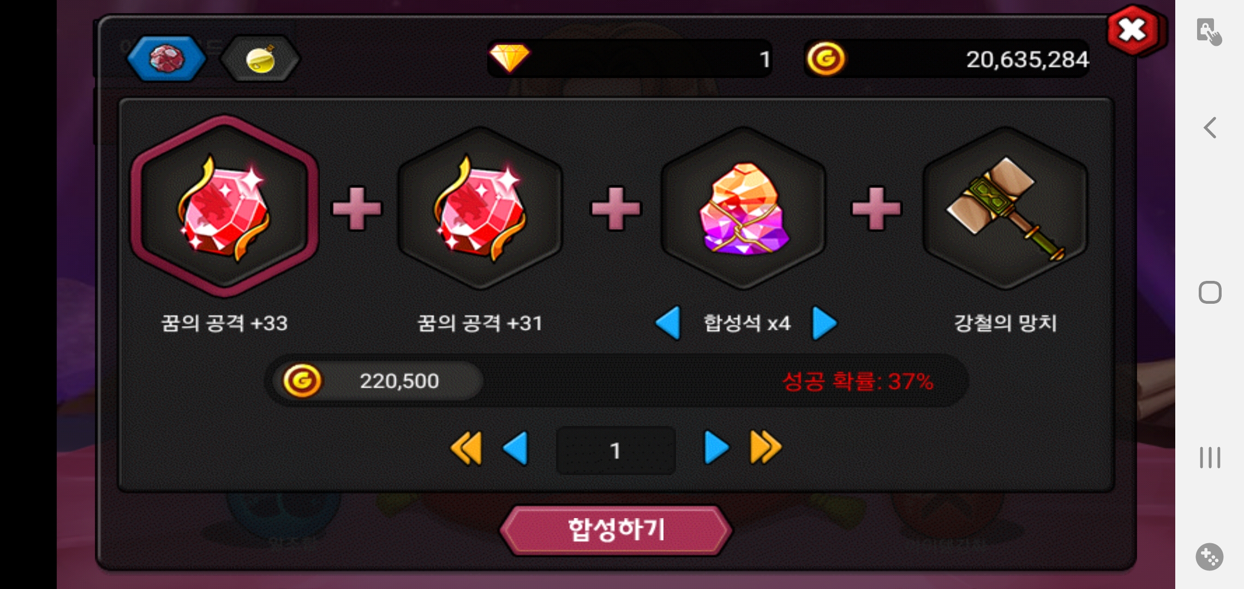1244x589 pixels.
Task: Tap the gold coin icon beside 20,635,284
Action: point(826,59)
